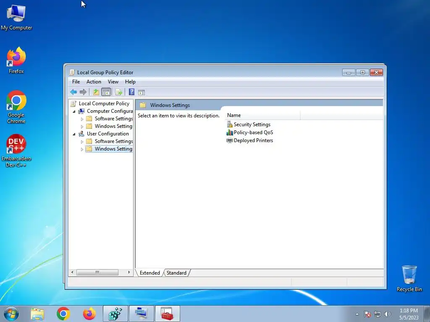
Task: Click the Windows Start orb
Action: [x=11, y=314]
